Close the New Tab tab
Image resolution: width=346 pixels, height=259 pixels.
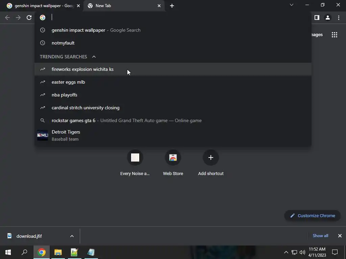[159, 6]
